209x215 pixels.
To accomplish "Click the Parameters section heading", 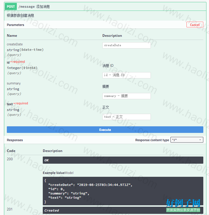I will pyautogui.click(x=15, y=25).
